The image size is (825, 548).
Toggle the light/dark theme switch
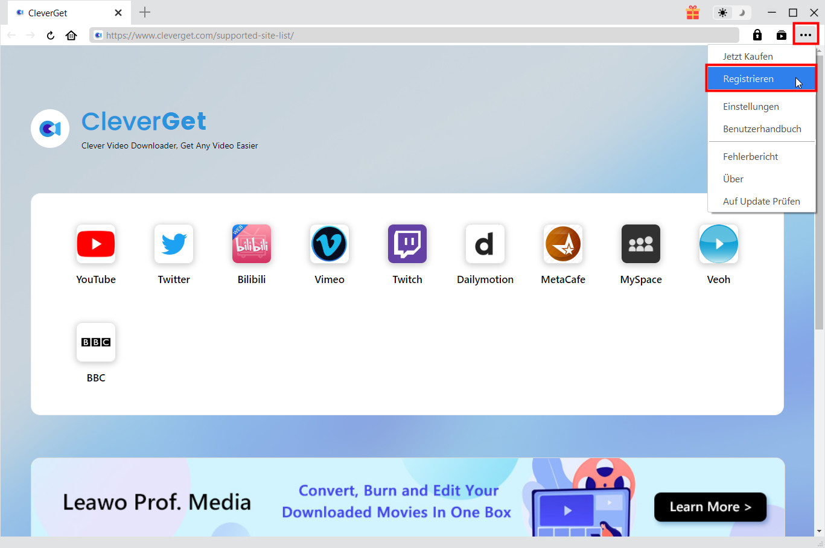(731, 13)
